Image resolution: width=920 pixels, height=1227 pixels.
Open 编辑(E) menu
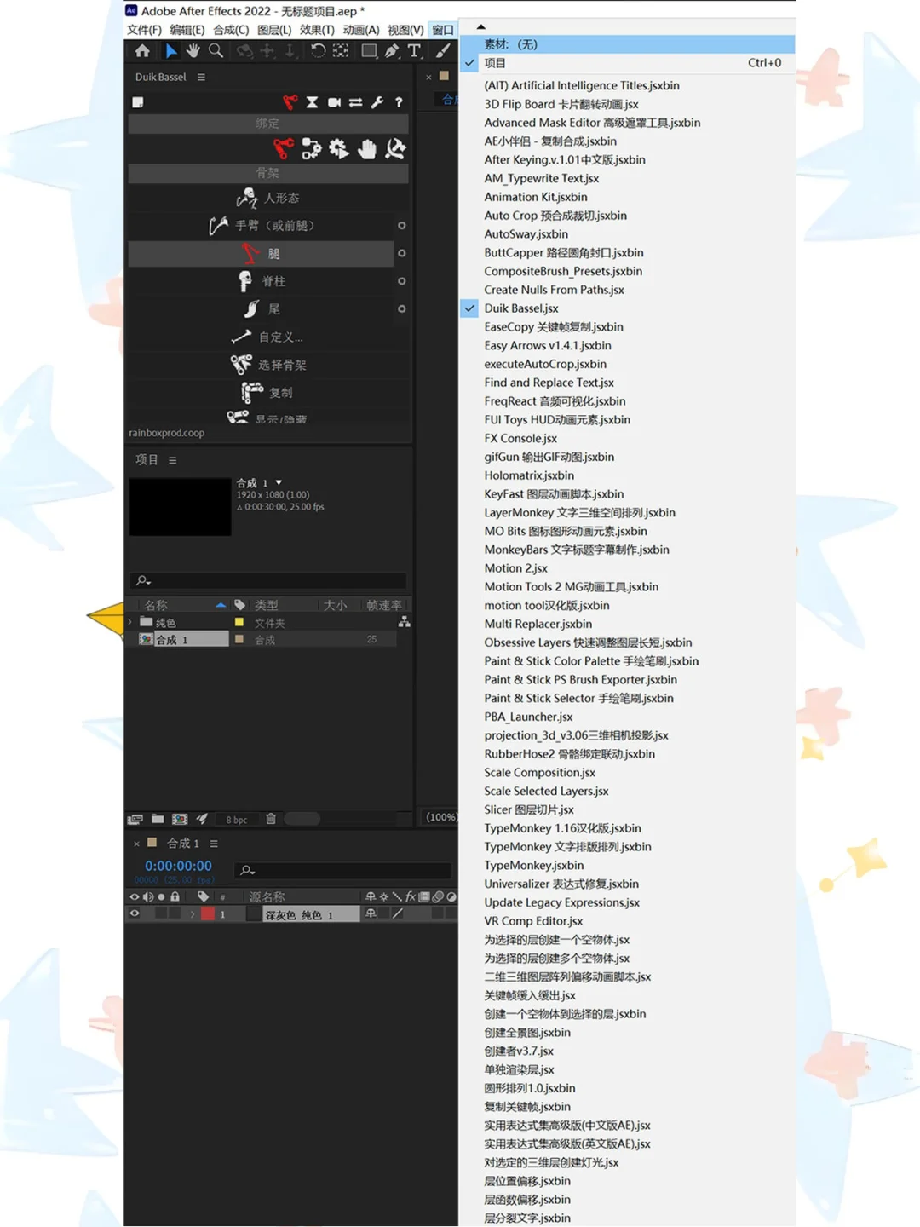pyautogui.click(x=187, y=30)
